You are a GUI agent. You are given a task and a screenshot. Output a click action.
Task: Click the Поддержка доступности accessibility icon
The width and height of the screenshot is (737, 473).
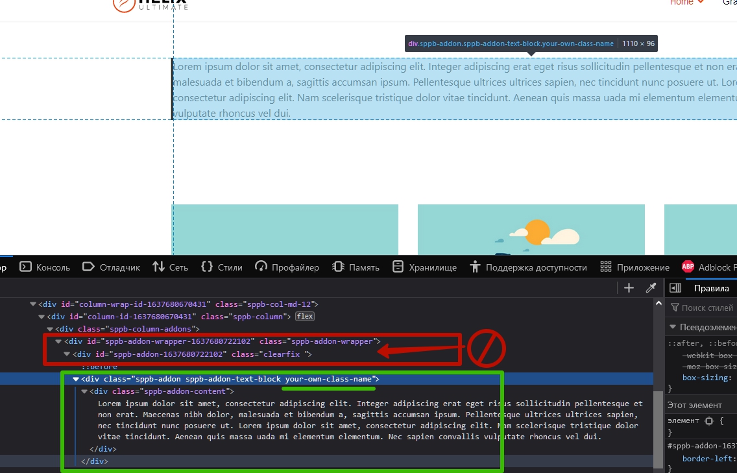coord(475,267)
